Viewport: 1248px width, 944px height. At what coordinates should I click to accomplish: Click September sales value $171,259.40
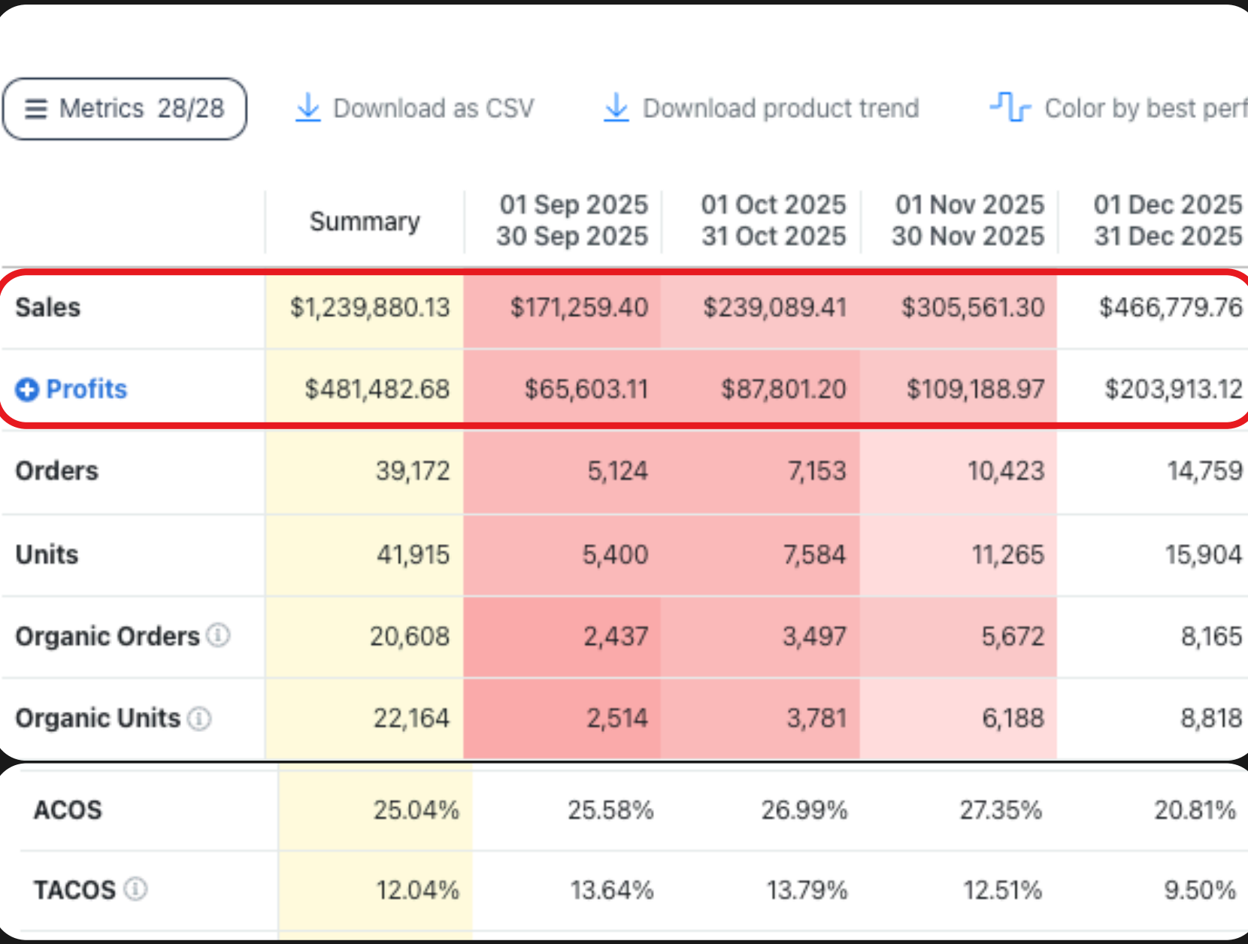click(579, 307)
